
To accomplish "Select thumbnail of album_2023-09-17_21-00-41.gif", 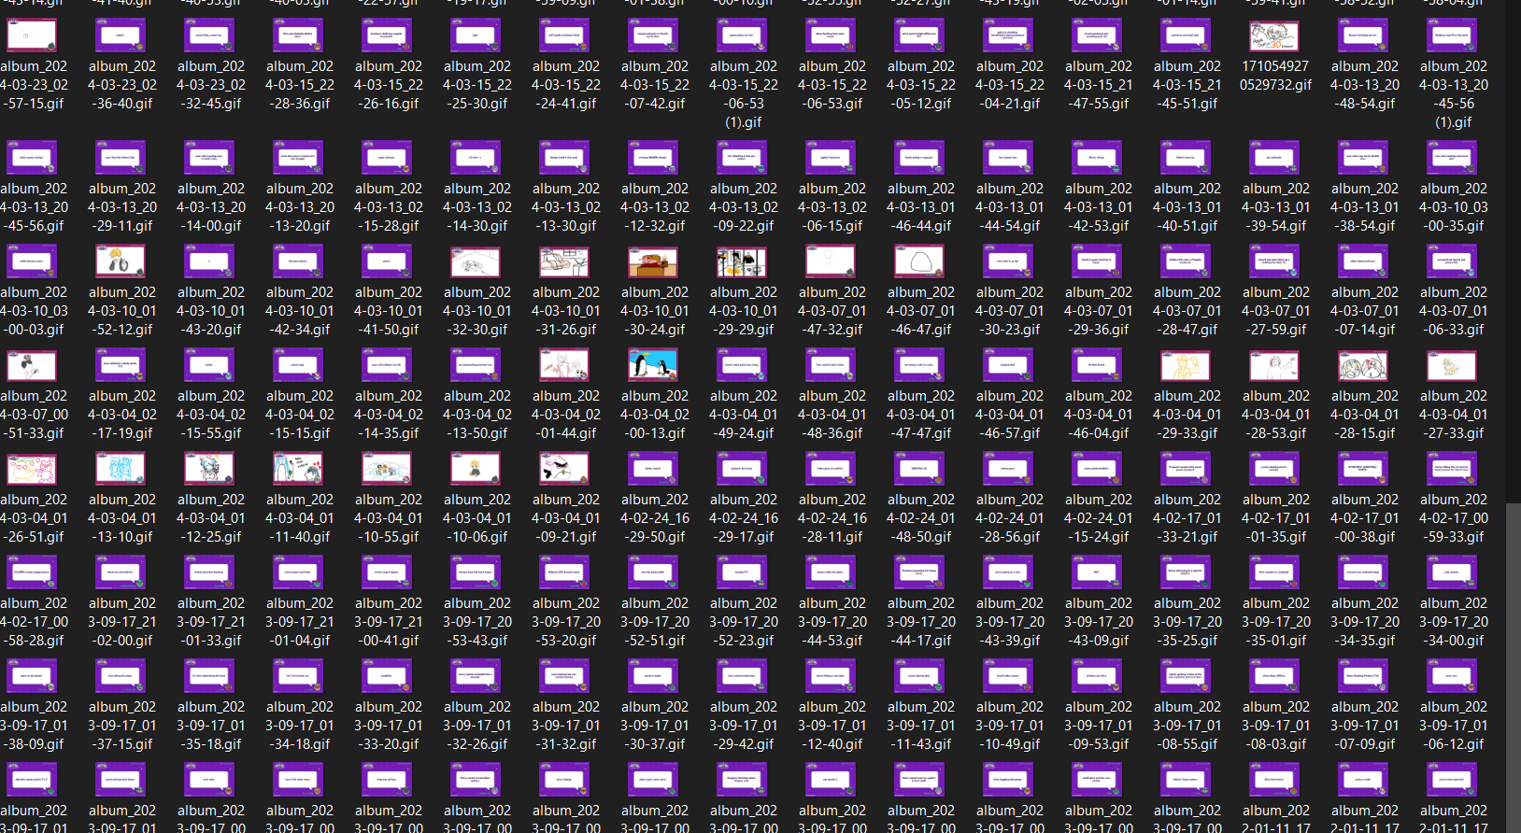I will point(387,572).
